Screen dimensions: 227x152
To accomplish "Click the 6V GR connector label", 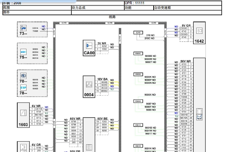I will pos(36,145).
